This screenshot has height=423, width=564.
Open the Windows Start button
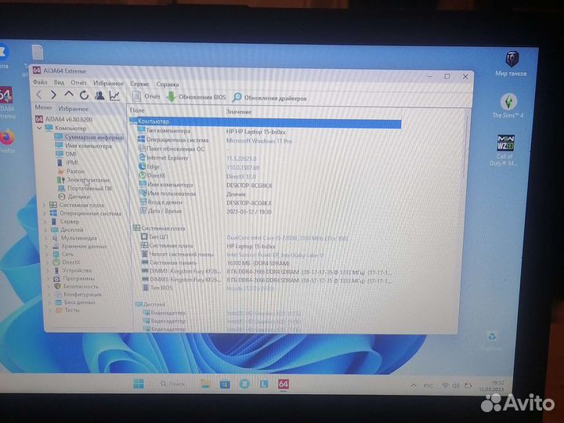click(x=139, y=384)
